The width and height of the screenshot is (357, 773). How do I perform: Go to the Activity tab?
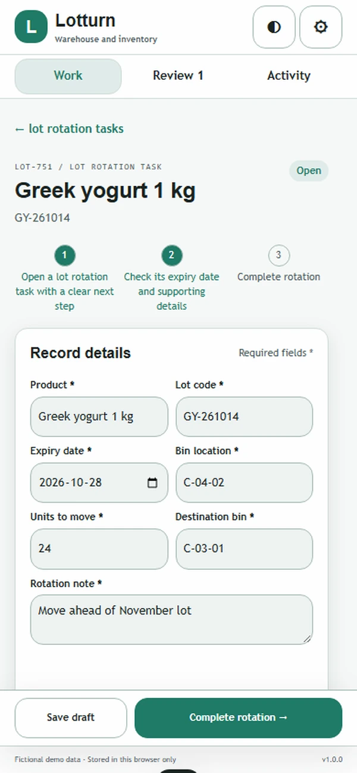[x=289, y=76]
